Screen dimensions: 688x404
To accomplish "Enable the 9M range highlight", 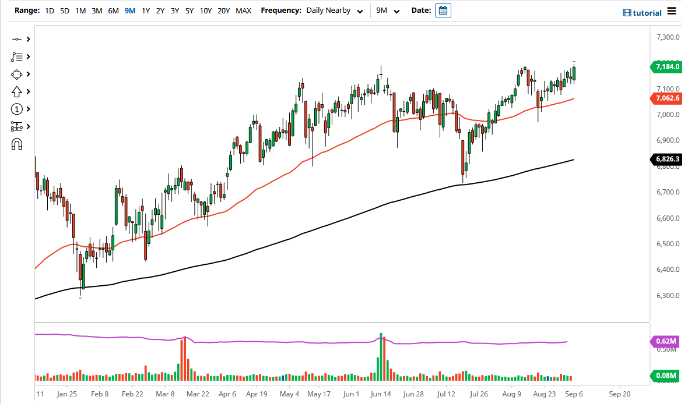I will (x=131, y=10).
